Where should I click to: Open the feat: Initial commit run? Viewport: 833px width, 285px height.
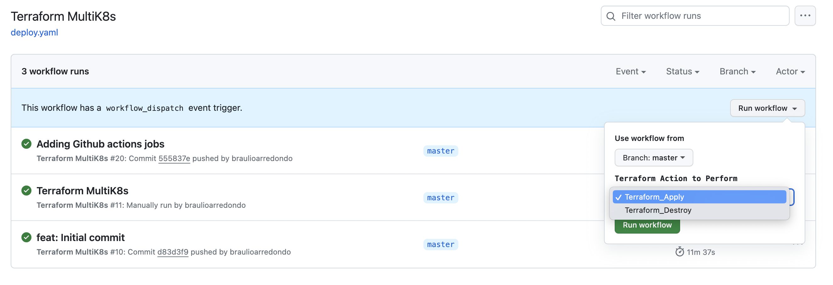[x=81, y=238]
